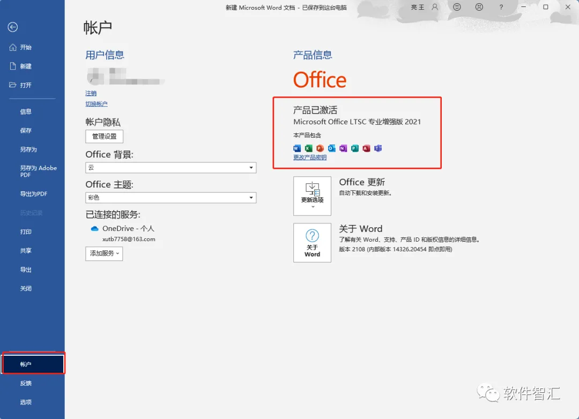Click the 管理设置 button
The width and height of the screenshot is (579, 419).
coord(104,136)
